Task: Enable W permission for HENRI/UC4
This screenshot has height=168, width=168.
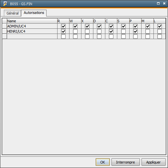Action: point(75,31)
